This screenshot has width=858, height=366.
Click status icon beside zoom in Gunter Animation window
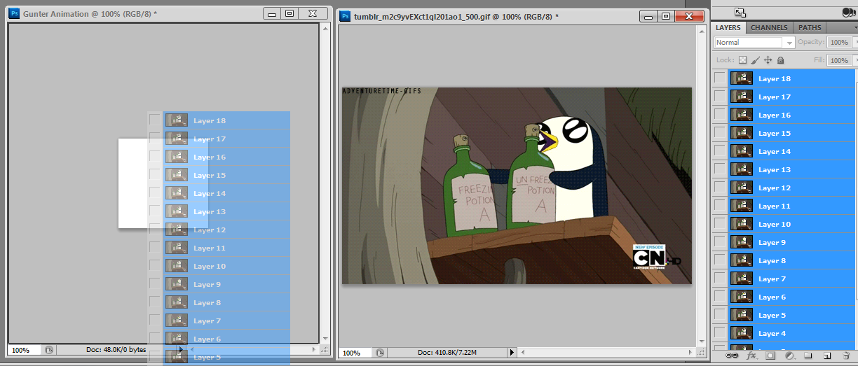click(49, 350)
